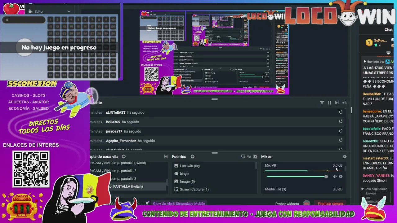Viewport: 397px width, 223px height.
Task: Click briant200 username in chat
Action: (x=371, y=141)
